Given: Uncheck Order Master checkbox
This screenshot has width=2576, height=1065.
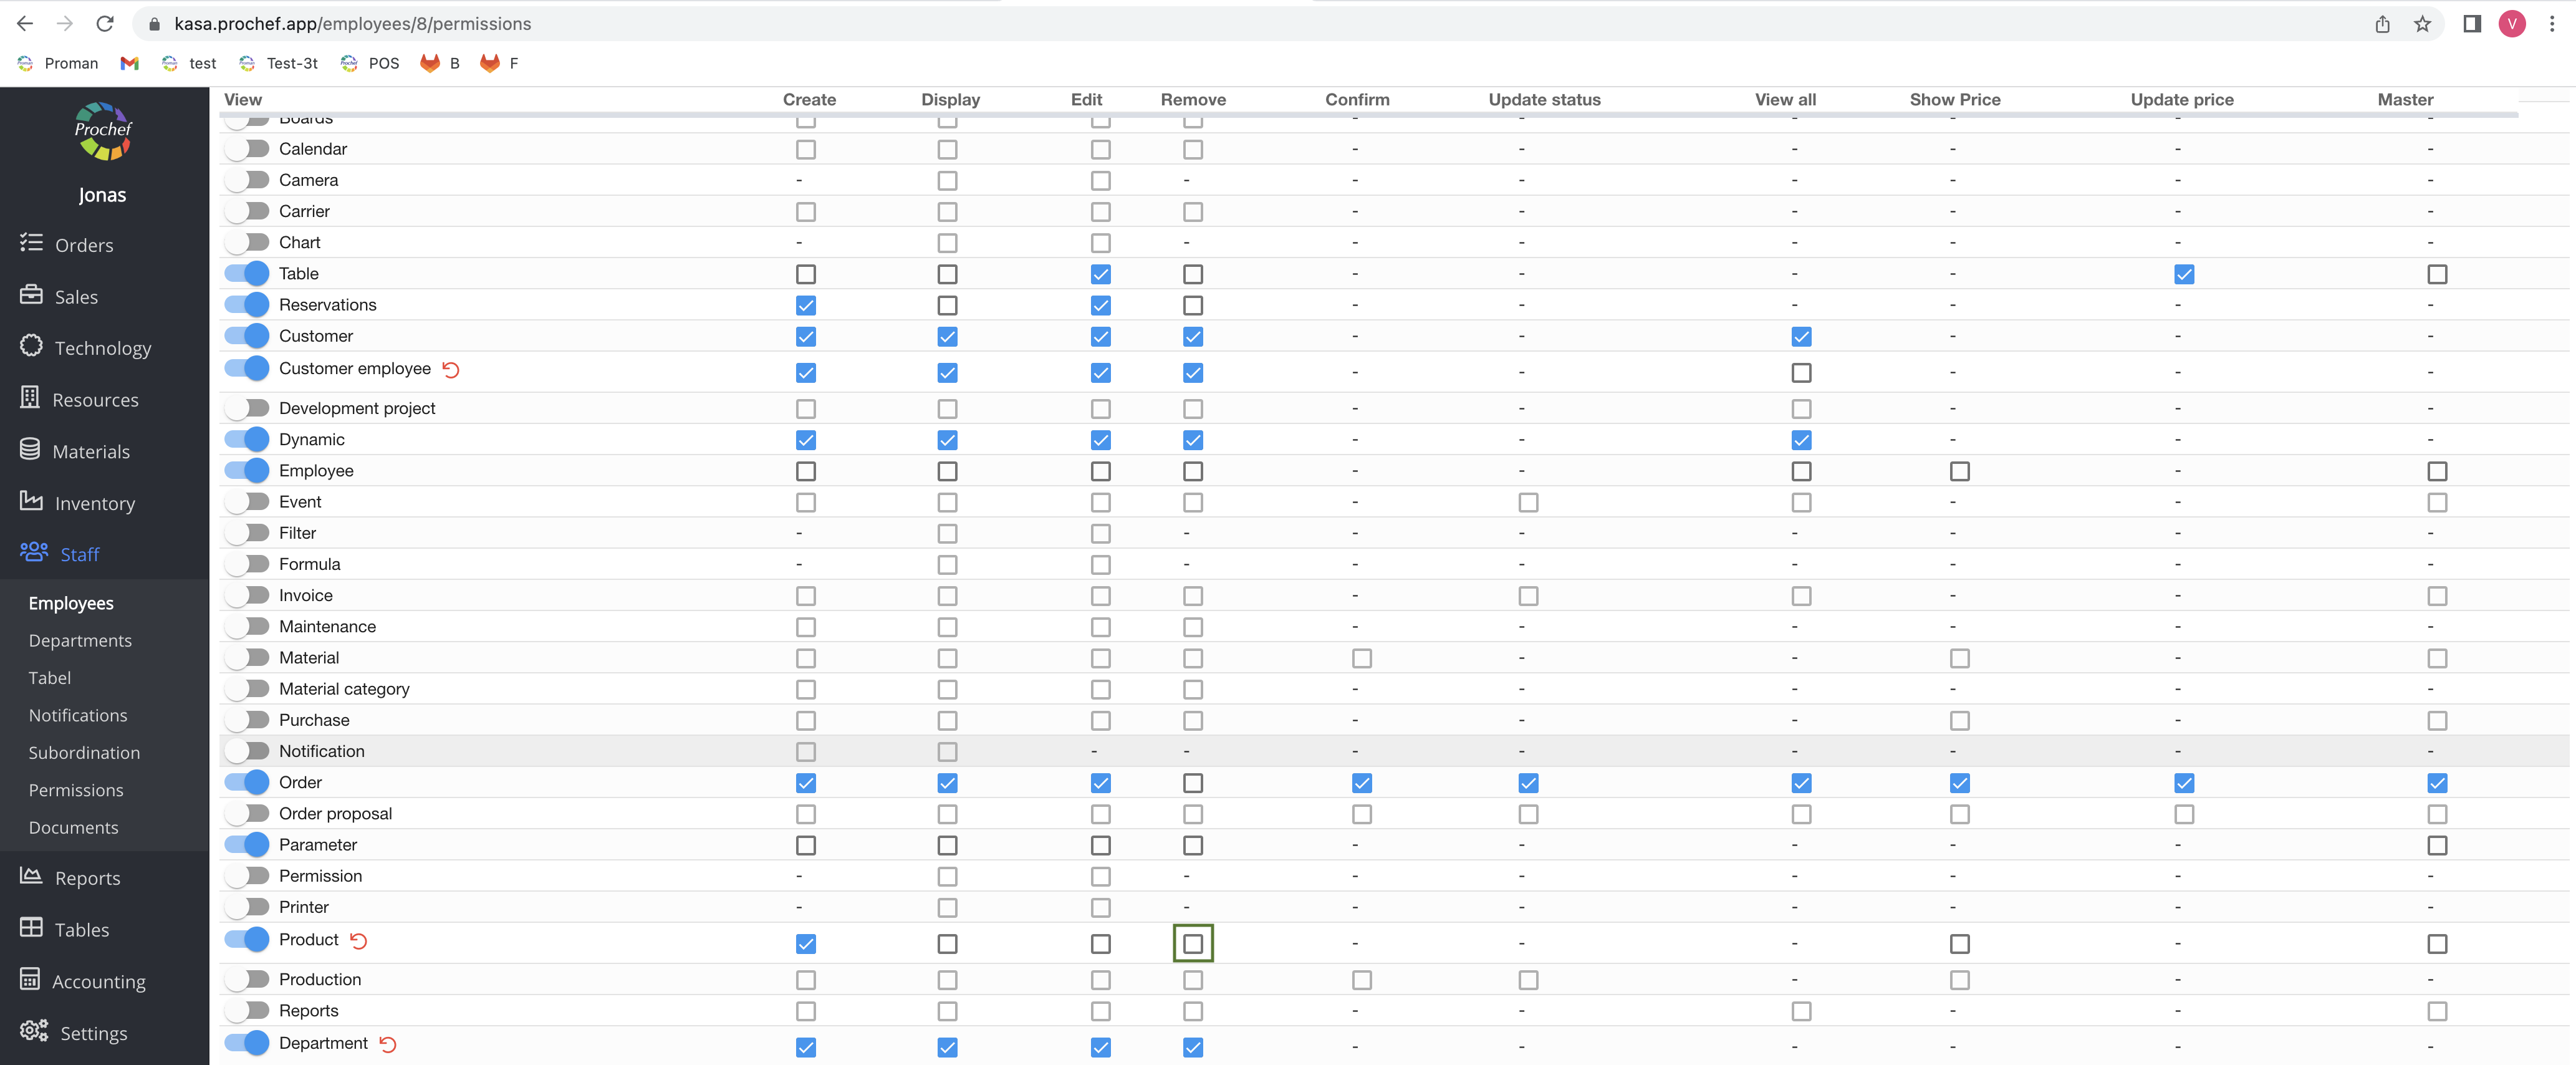Looking at the screenshot, I should click(x=2436, y=783).
